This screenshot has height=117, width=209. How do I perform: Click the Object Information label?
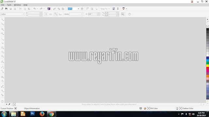(x=32, y=108)
